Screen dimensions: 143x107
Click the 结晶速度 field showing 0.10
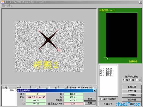click(73, 104)
